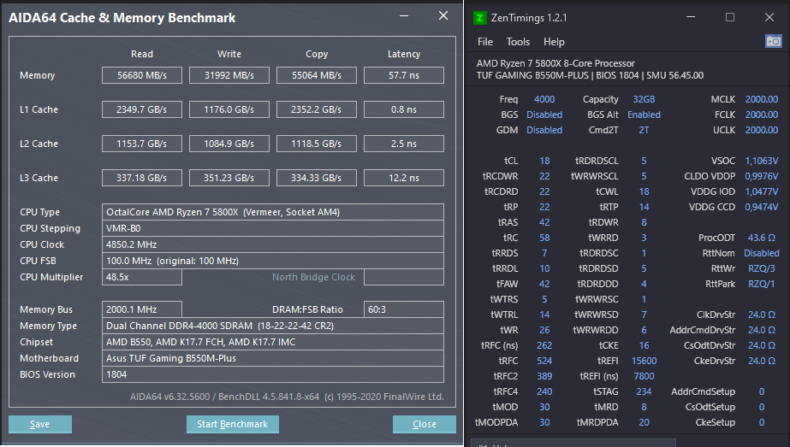The image size is (790, 447).
Task: Minimize the AIDA64 benchmark window
Action: (x=404, y=15)
